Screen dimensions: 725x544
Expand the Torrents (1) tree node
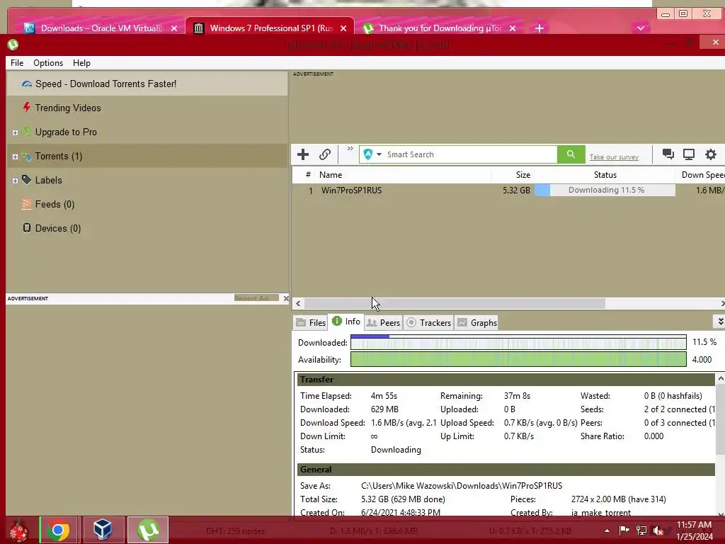16,157
